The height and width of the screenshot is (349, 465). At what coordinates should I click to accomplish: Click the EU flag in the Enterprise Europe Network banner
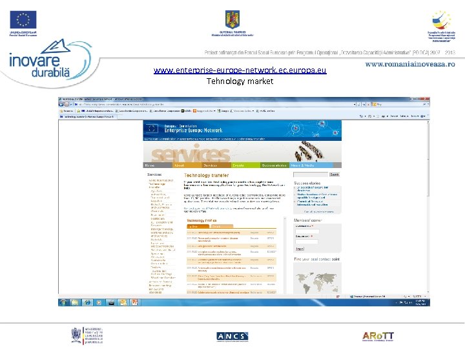click(x=152, y=129)
